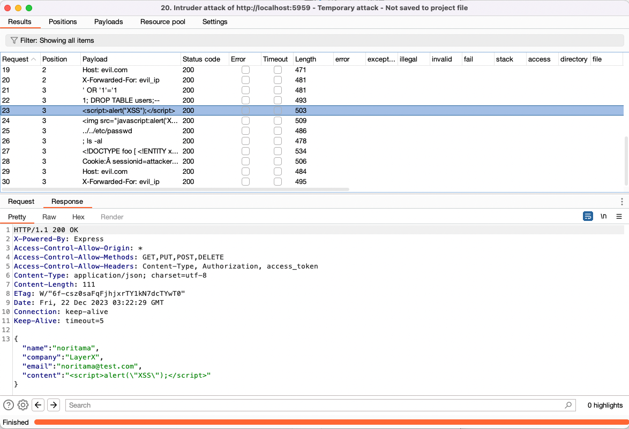
Task: Select row 26 '; ls -al' payload
Action: [312, 141]
